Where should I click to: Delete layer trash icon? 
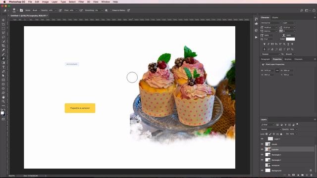click(312, 175)
